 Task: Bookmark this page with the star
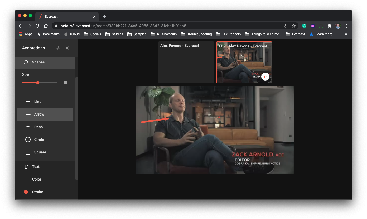click(294, 26)
